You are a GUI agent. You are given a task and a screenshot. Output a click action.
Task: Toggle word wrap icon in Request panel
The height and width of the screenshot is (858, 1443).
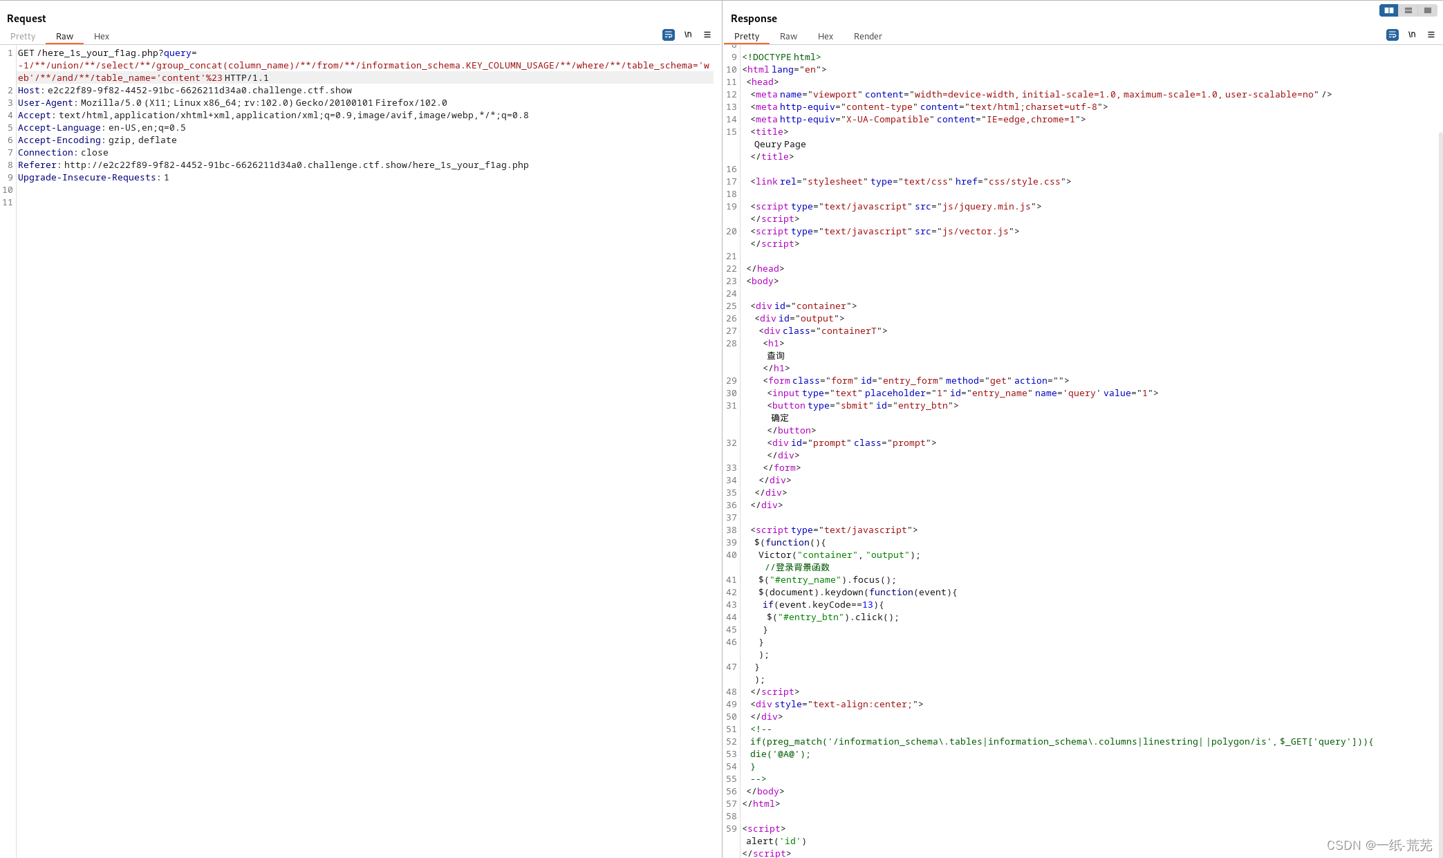(668, 35)
